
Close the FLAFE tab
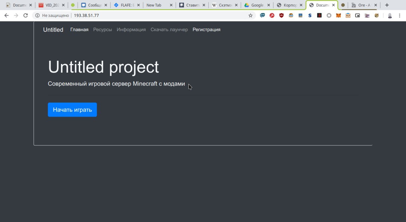click(x=139, y=5)
